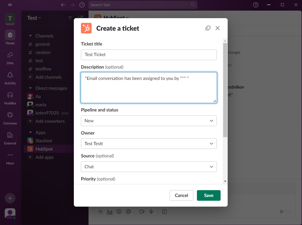Save the new HubSpot ticket
Image resolution: width=302 pixels, height=225 pixels.
coord(209,195)
